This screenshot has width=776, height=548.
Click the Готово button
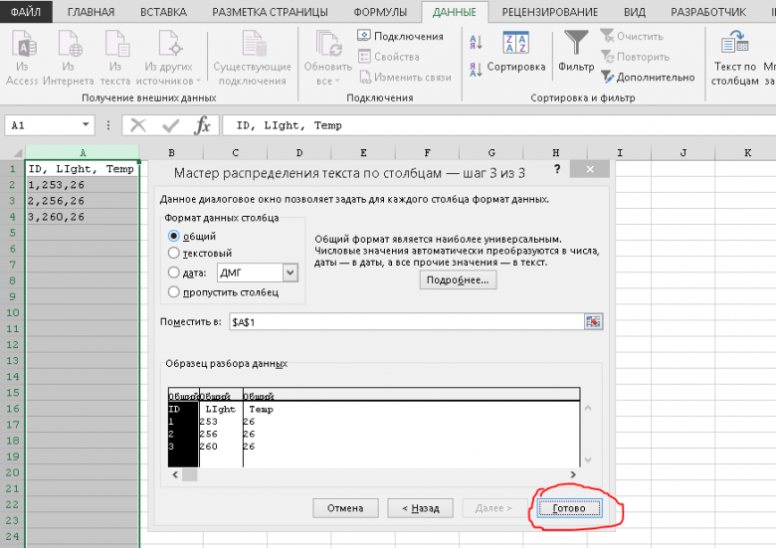[x=569, y=508]
